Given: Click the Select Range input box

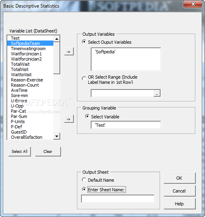Looking at the screenshot, I should tap(122, 93).
